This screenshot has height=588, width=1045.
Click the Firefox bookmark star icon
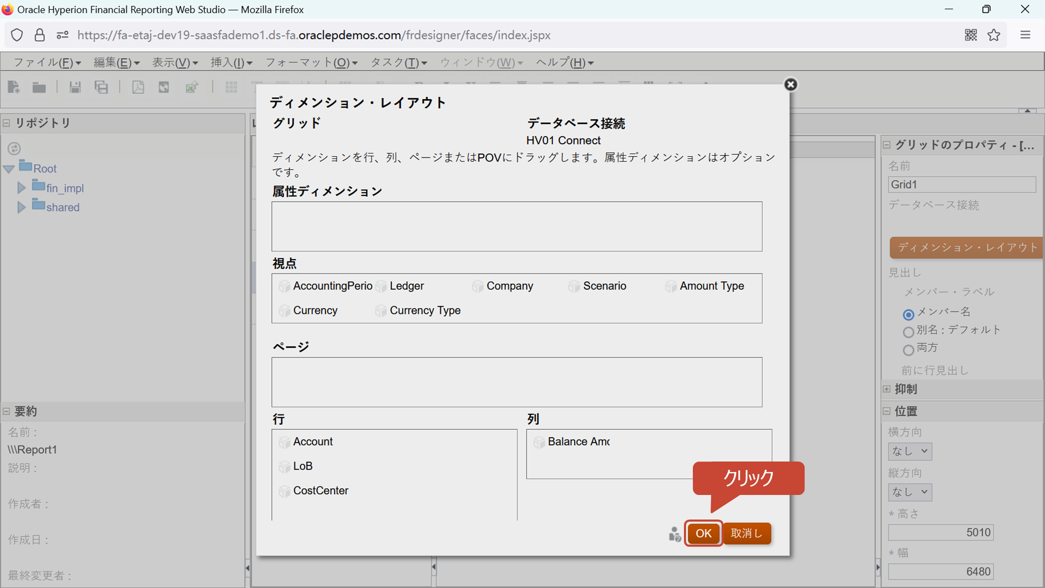[x=994, y=35]
